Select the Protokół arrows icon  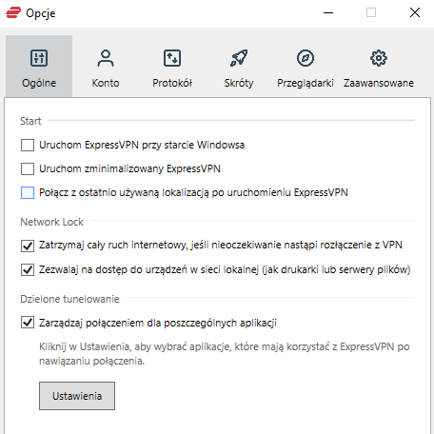click(x=172, y=58)
